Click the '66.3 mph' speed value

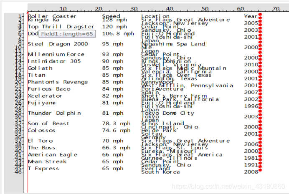pyautogui.click(x=116, y=148)
